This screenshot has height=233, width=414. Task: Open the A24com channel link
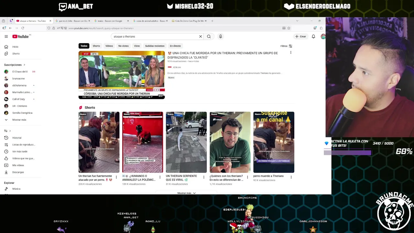click(x=177, y=67)
